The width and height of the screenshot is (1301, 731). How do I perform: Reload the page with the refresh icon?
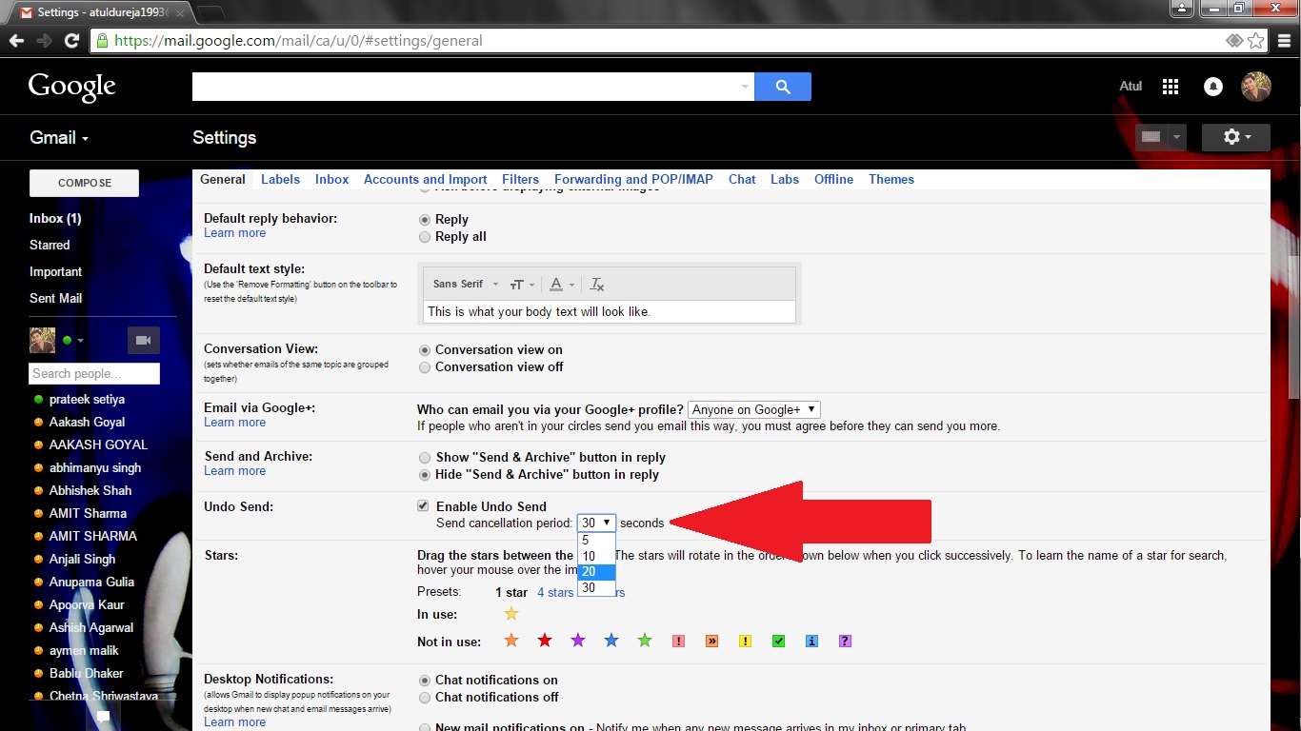click(71, 41)
